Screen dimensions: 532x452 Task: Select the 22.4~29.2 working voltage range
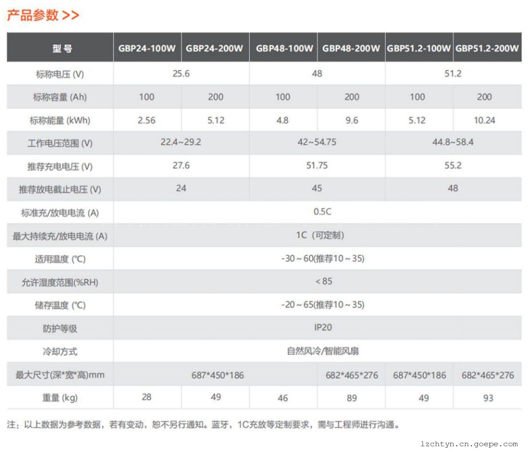click(x=181, y=142)
